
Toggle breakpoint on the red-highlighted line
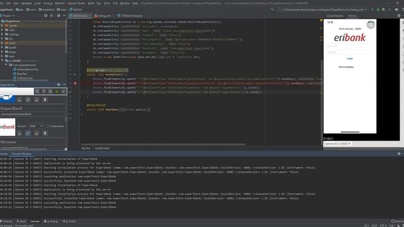[75, 83]
